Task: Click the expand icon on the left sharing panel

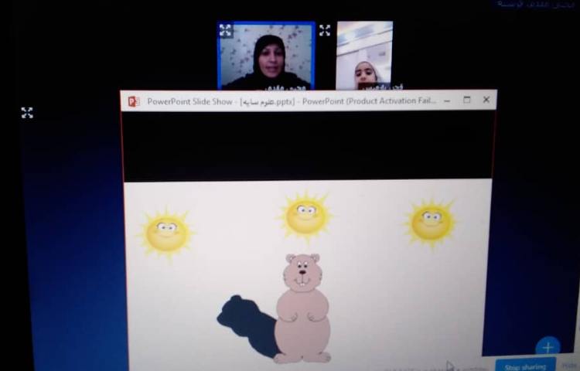Action: pos(27,113)
